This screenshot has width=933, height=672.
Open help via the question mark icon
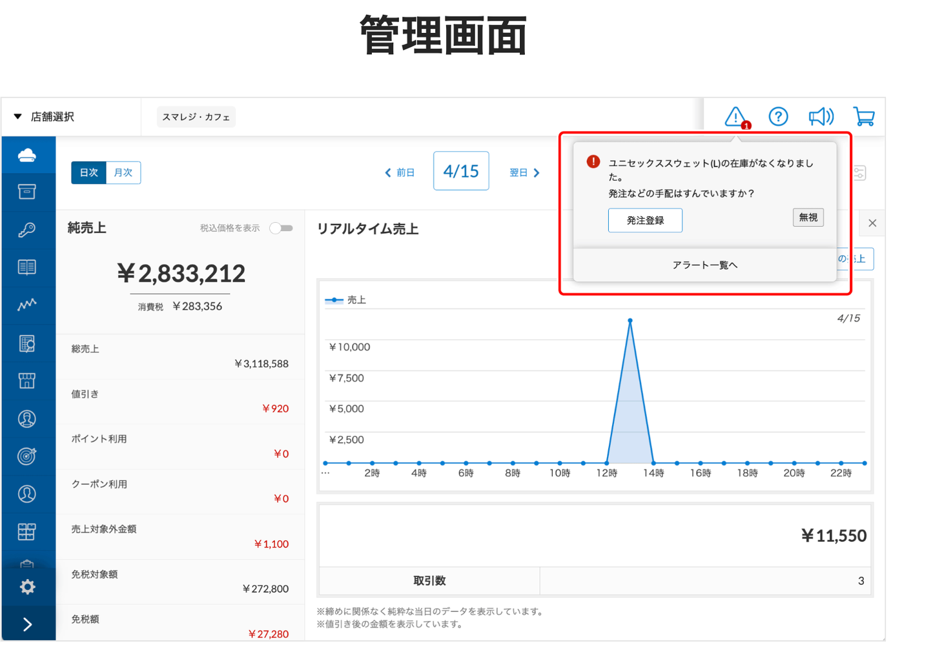778,117
